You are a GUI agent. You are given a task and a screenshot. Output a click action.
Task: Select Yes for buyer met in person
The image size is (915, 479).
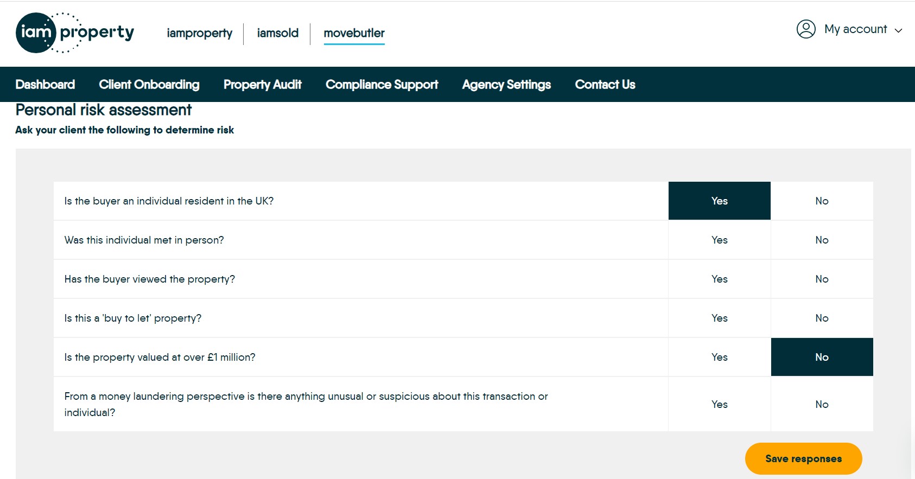(719, 240)
